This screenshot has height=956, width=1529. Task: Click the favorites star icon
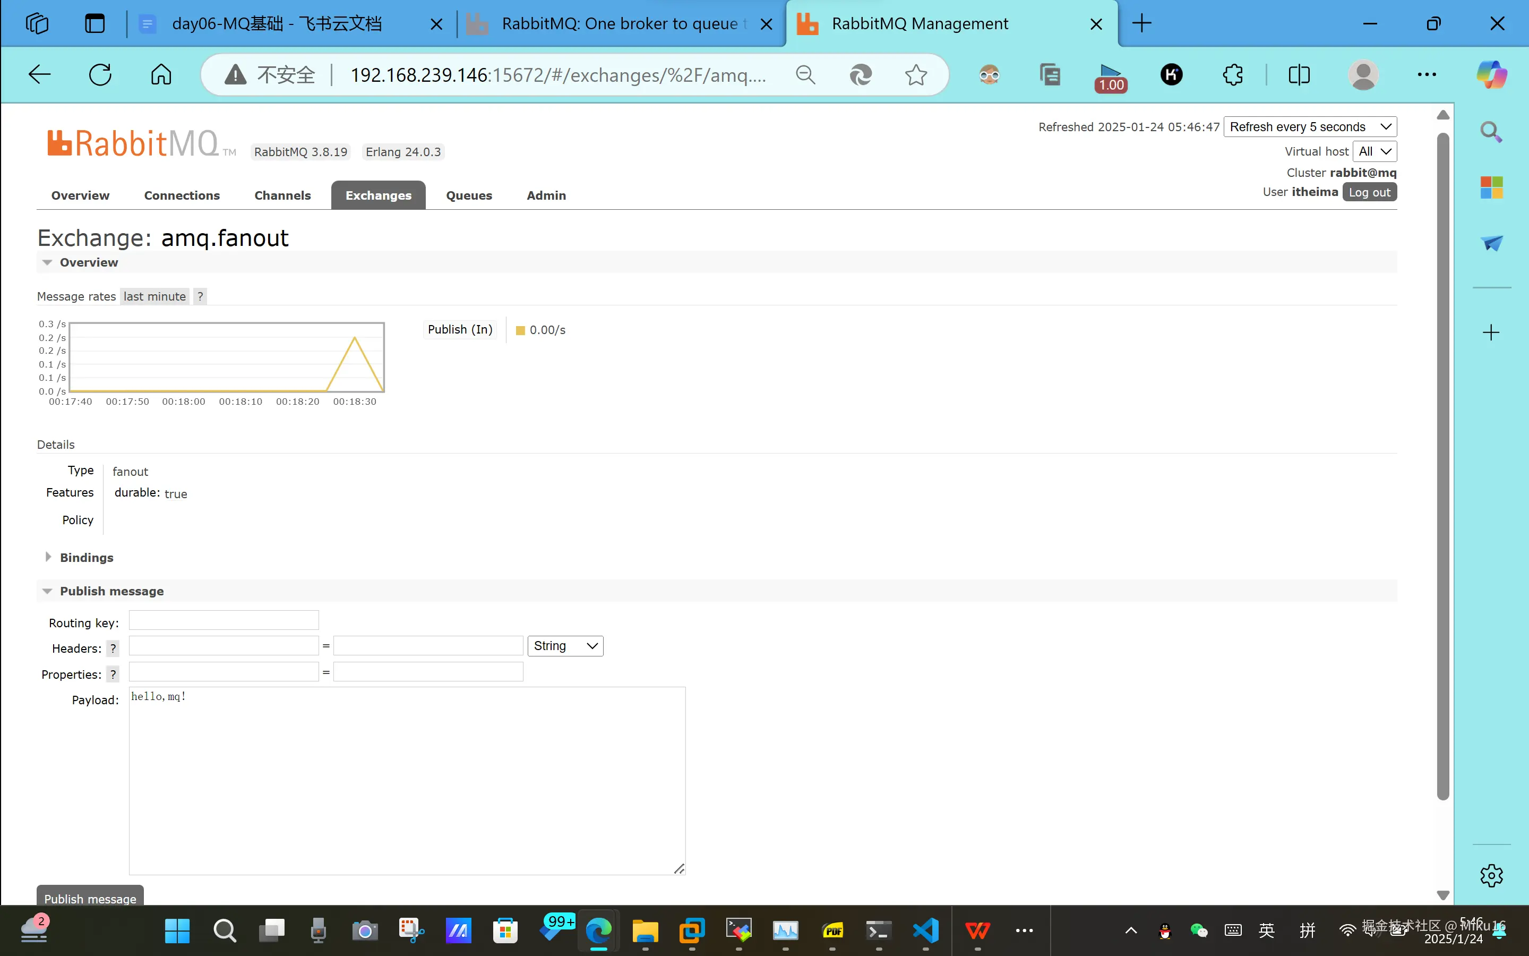tap(915, 74)
